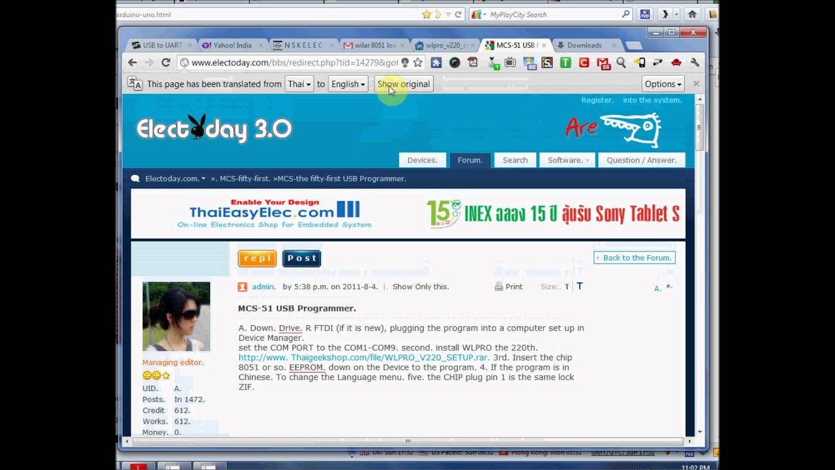835x470 pixels.
Task: Click the orange post icon beside admin
Action: 243,287
